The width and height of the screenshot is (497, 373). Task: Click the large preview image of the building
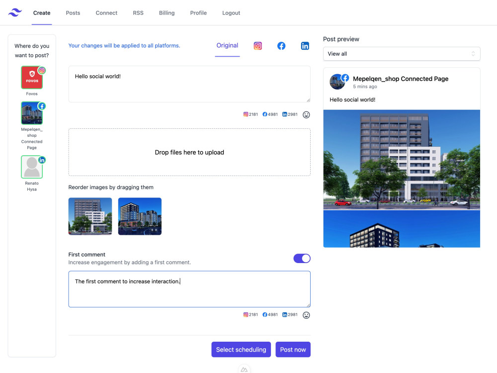pos(402,160)
